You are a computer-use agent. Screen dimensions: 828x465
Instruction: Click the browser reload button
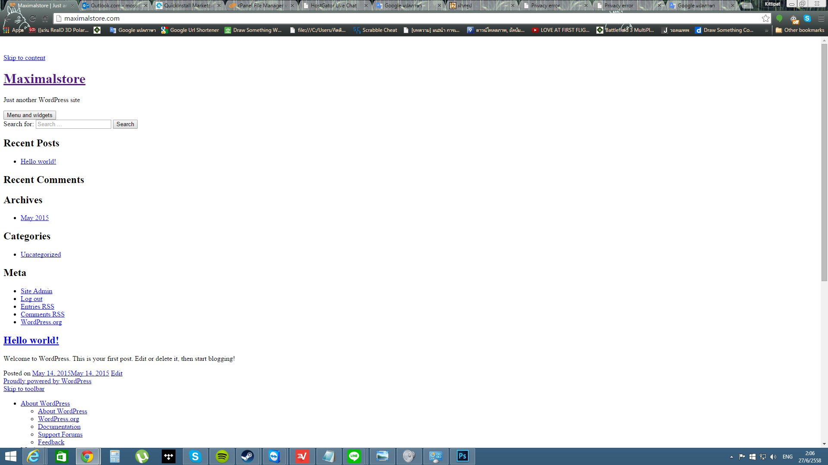pyautogui.click(x=33, y=19)
